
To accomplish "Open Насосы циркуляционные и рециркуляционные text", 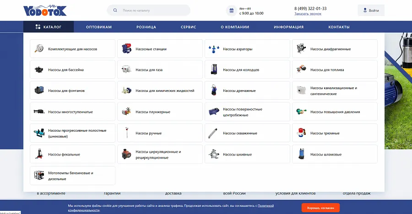I will coord(158,155).
